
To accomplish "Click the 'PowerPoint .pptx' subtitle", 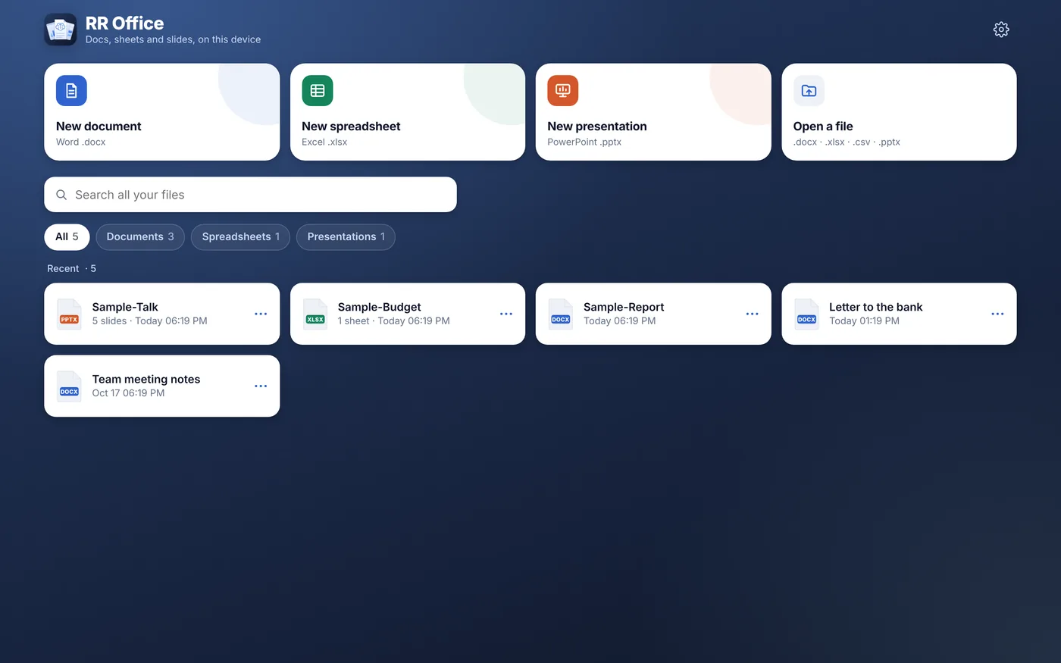I will pyautogui.click(x=584, y=142).
